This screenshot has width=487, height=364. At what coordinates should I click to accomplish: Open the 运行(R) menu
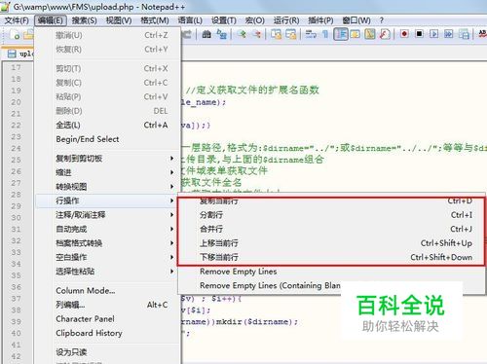[286, 20]
